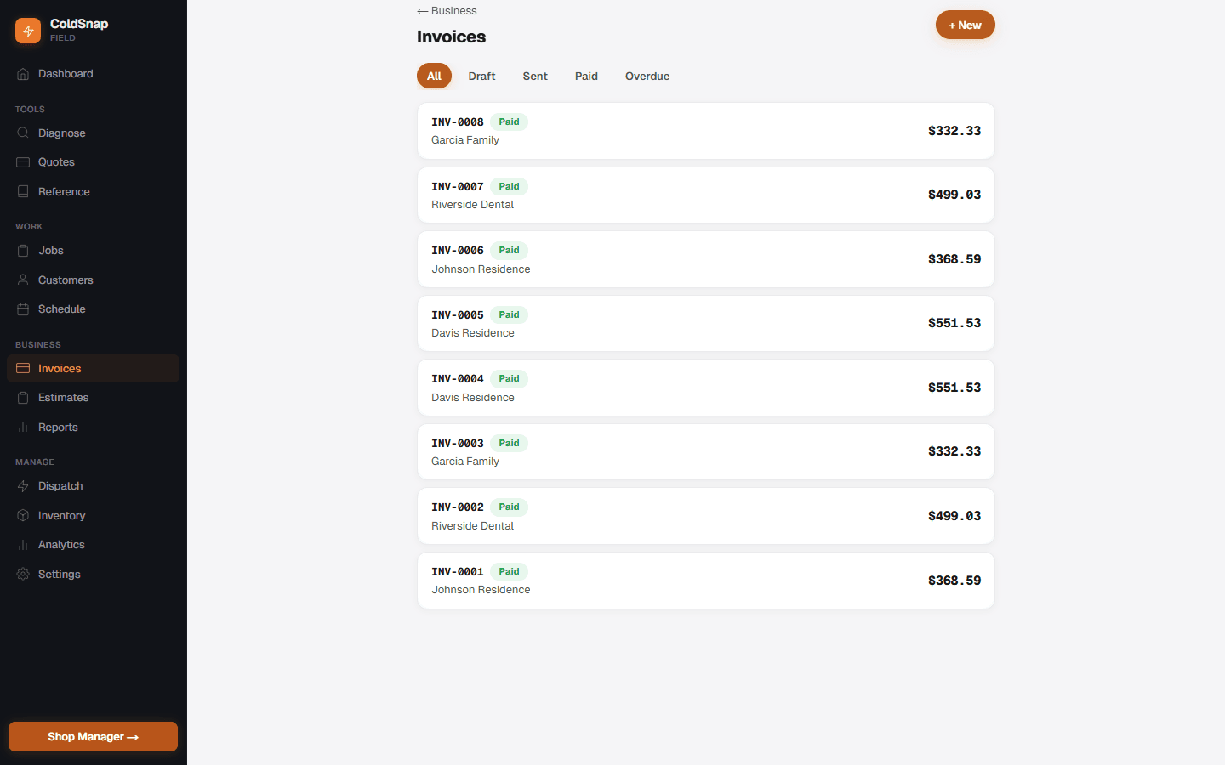The image size is (1225, 765).
Task: Open Estimates in the sidebar
Action: coord(93,398)
